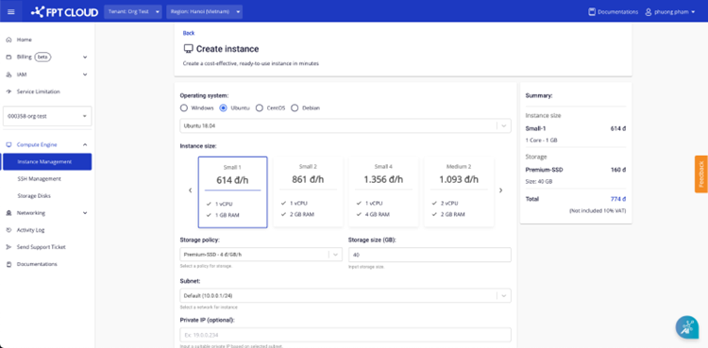The width and height of the screenshot is (708, 348).
Task: Expand the IAM sidebar section
Action: (x=85, y=75)
